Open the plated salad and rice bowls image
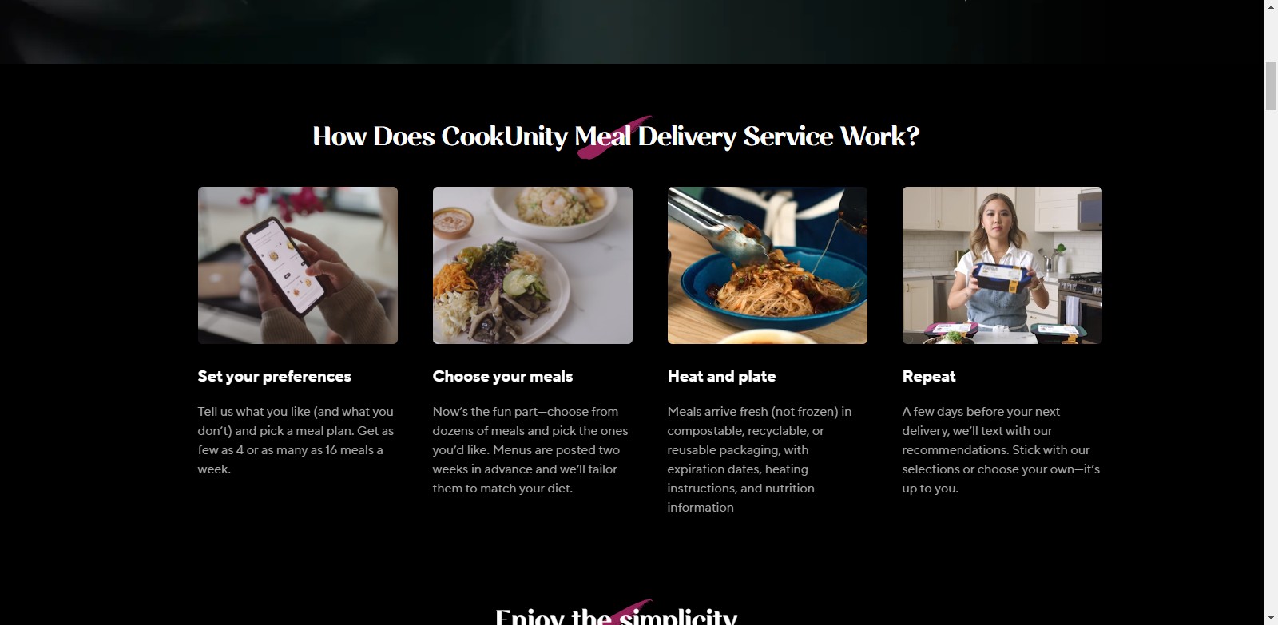 tap(533, 265)
